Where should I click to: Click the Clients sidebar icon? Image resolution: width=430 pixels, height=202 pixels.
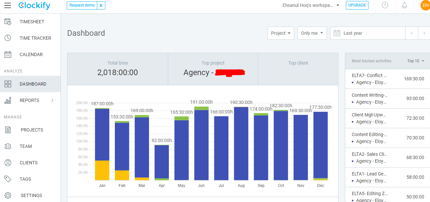click(8, 162)
